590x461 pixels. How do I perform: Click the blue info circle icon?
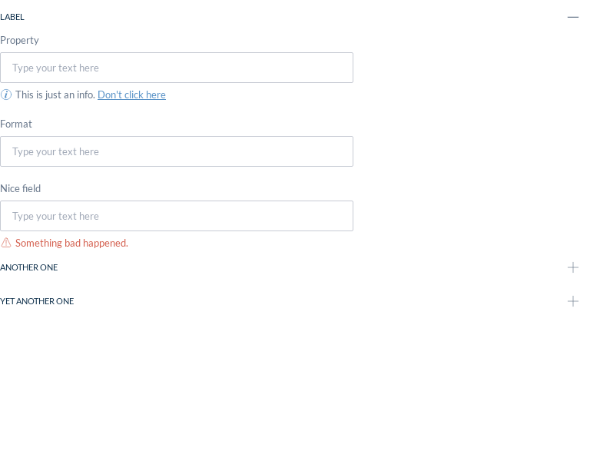(6, 95)
